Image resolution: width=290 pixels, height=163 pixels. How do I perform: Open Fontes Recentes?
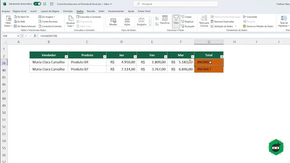(x=48, y=22)
